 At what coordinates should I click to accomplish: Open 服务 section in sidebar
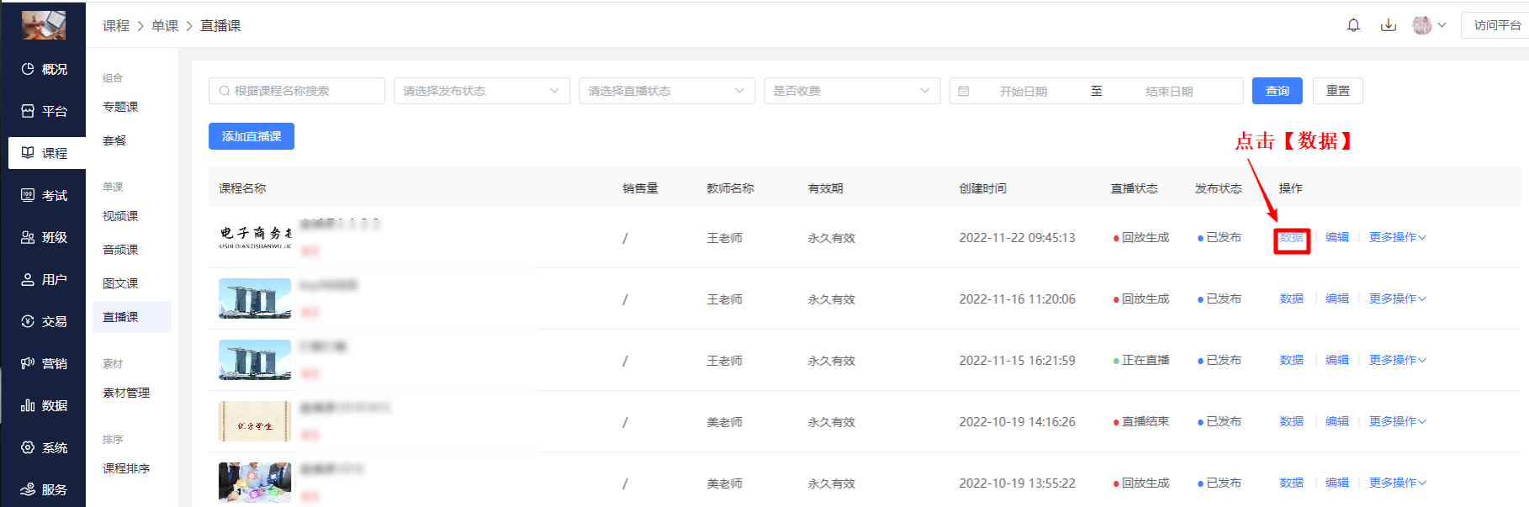tap(44, 489)
